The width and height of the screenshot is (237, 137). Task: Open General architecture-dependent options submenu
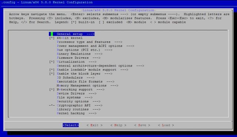[100, 66]
